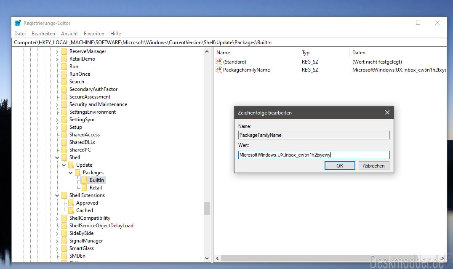The image size is (453, 269).
Task: Select the SharedAccess folder icon
Action: 64,135
